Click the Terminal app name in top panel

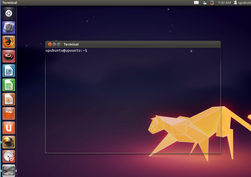pyautogui.click(x=9, y=3)
